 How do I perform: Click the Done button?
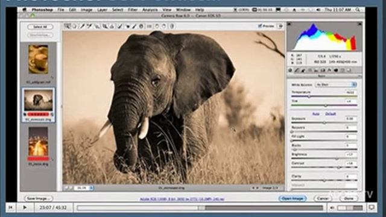[349, 198]
